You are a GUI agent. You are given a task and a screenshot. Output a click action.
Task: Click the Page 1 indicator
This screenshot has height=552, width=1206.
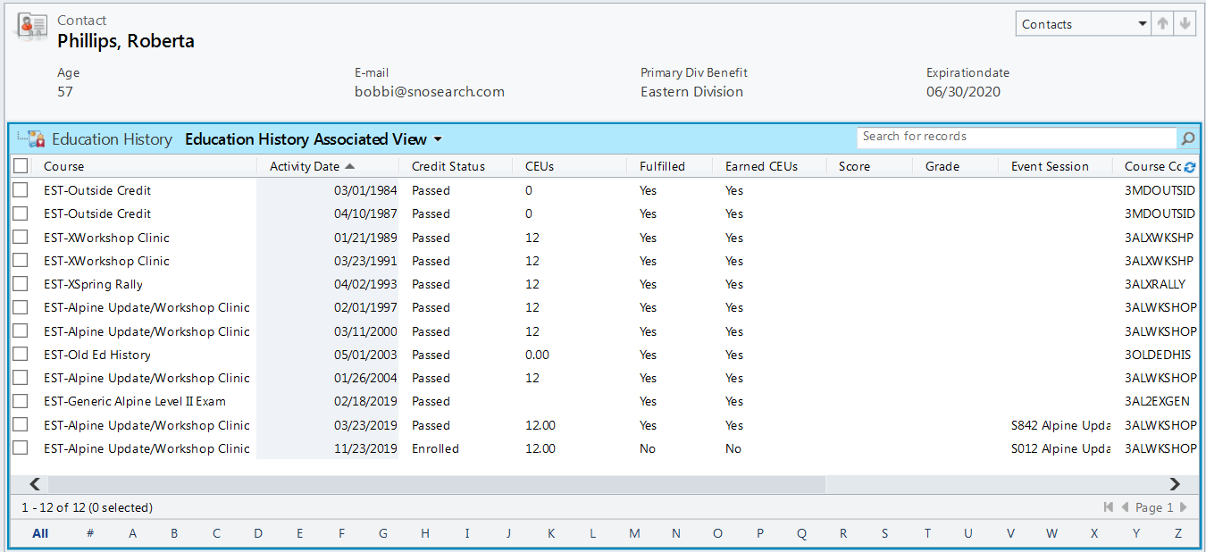click(1155, 507)
